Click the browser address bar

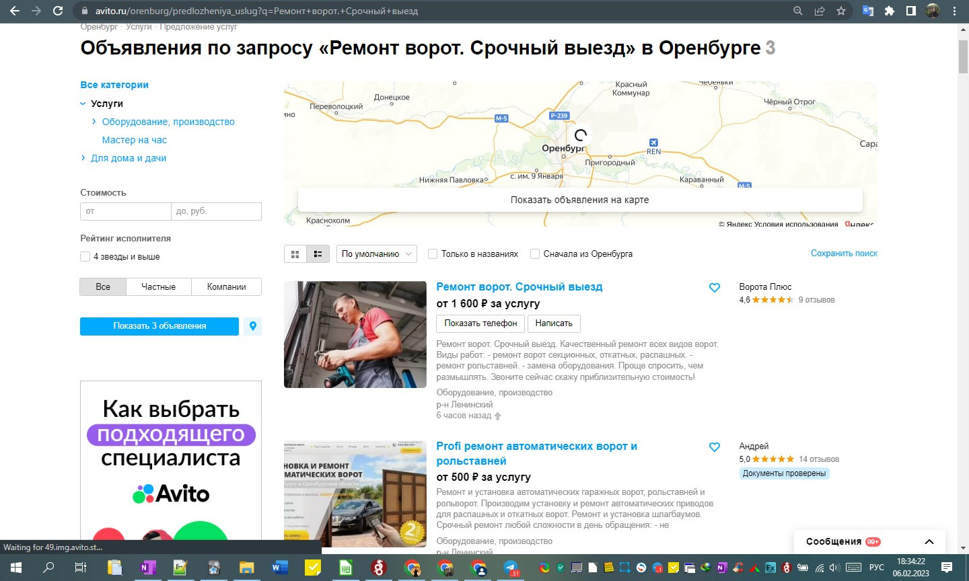pyautogui.click(x=431, y=11)
